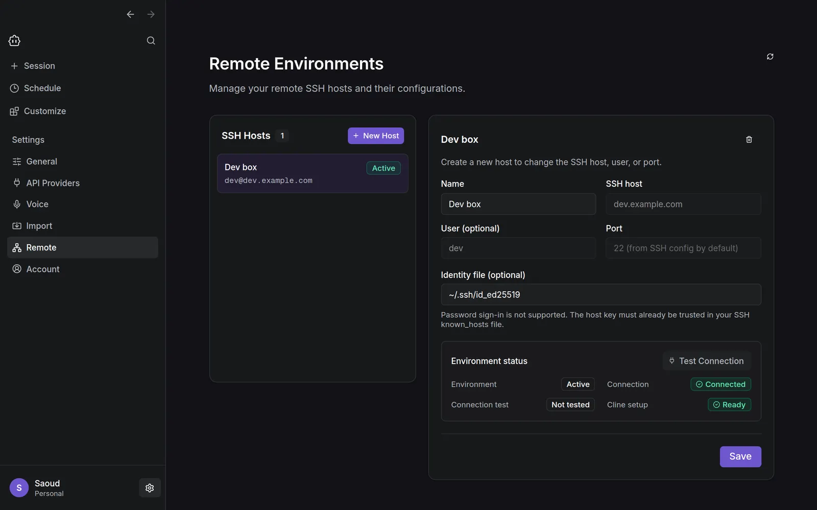This screenshot has width=817, height=510.
Task: Click the Test Connection button
Action: 707,361
